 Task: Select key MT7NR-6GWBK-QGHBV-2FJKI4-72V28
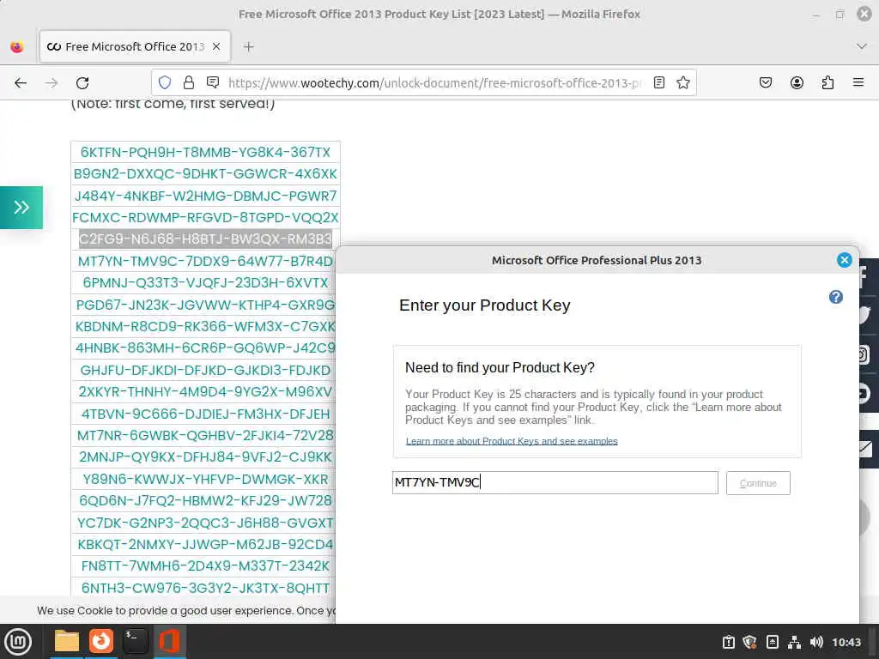tap(205, 435)
